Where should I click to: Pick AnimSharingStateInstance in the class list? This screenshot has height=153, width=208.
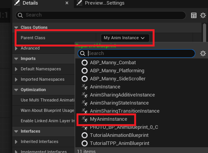[x=115, y=103]
